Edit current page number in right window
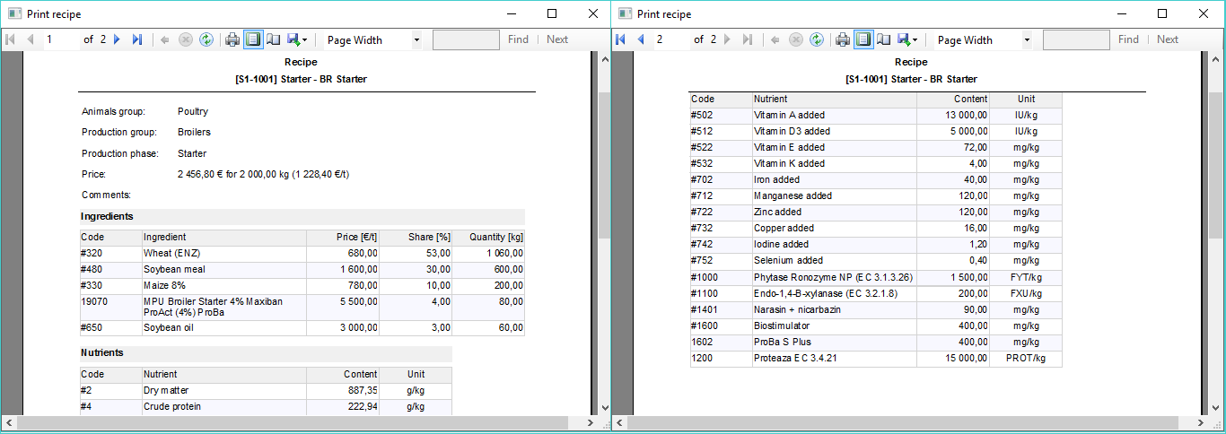The height and width of the screenshot is (434, 1226). point(671,39)
